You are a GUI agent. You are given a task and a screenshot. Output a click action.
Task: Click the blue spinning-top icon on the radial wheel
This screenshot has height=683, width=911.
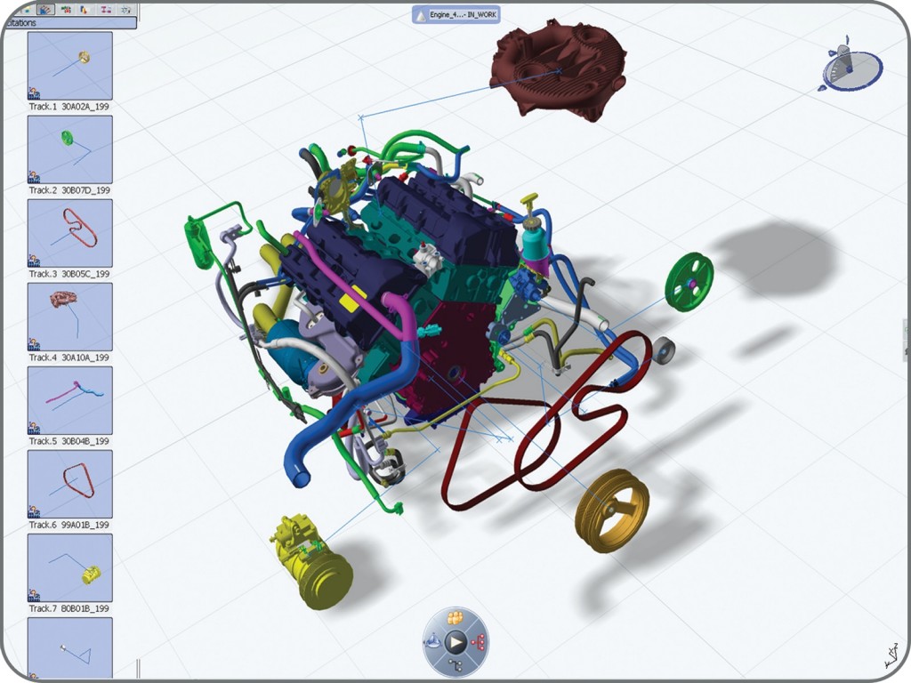[433, 641]
